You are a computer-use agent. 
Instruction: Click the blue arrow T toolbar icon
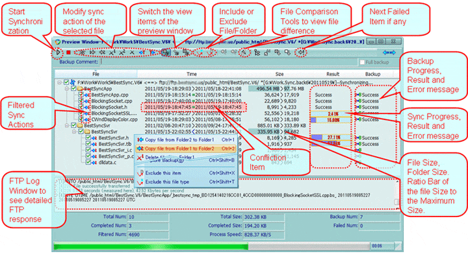pyautogui.click(x=142, y=52)
